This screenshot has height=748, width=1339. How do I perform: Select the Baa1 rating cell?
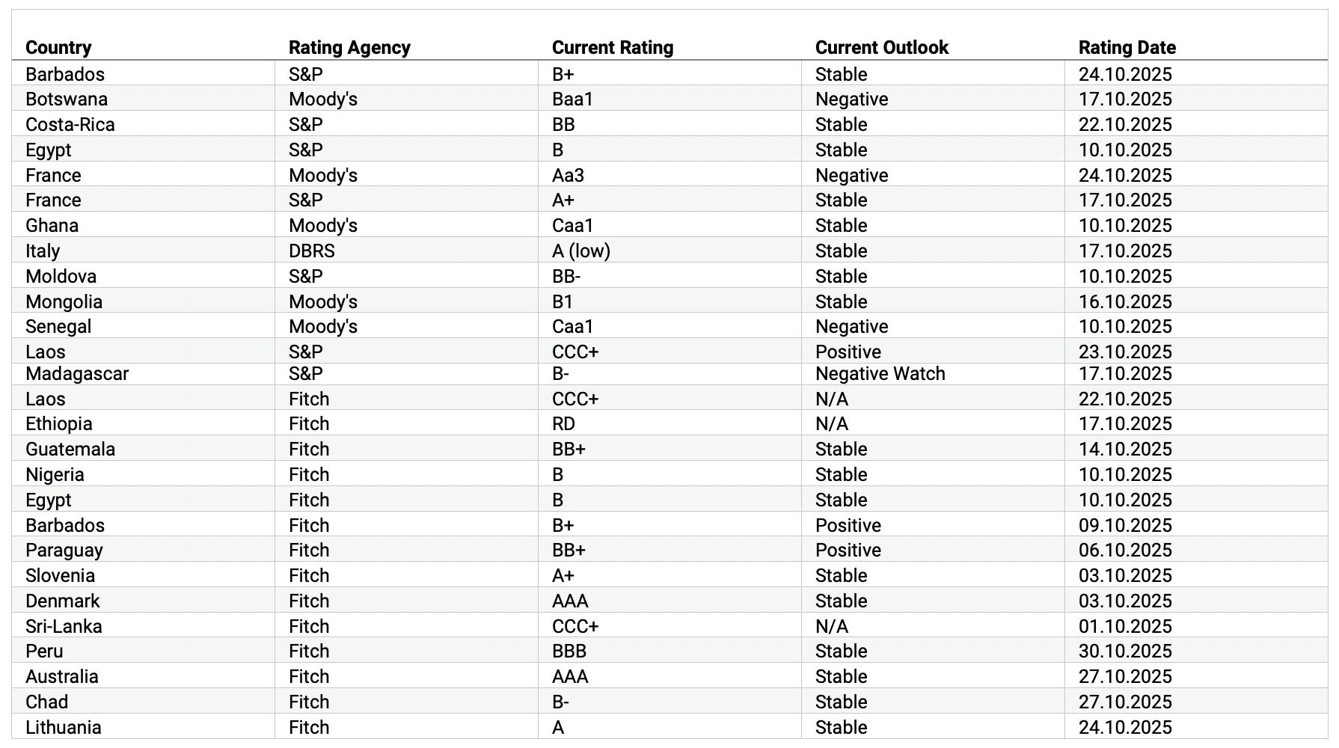pyautogui.click(x=572, y=99)
